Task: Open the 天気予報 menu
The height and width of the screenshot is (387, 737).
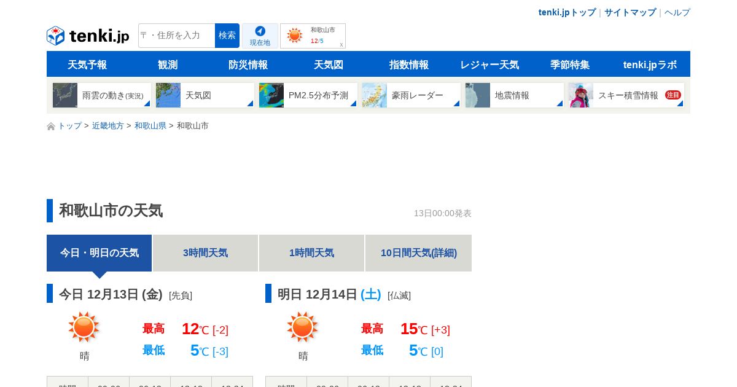Action: 87,64
